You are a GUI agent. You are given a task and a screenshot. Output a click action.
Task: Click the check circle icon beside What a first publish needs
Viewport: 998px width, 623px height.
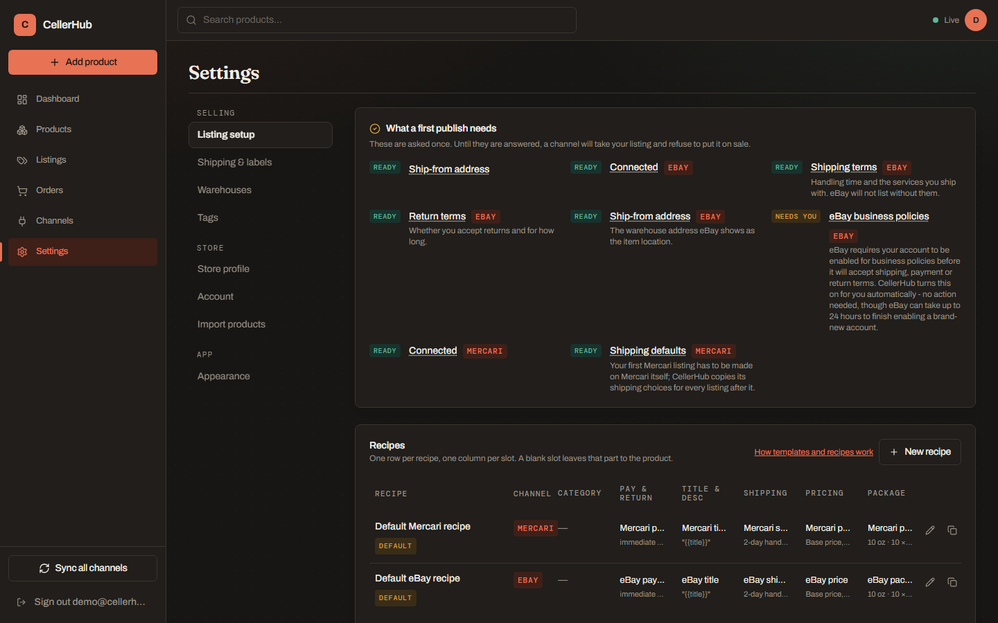[x=375, y=129]
